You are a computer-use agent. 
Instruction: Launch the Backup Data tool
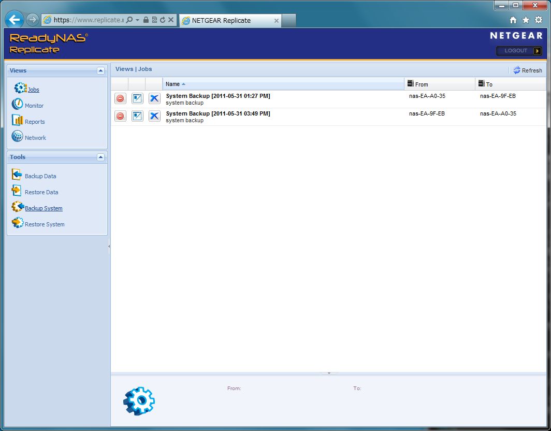point(40,176)
